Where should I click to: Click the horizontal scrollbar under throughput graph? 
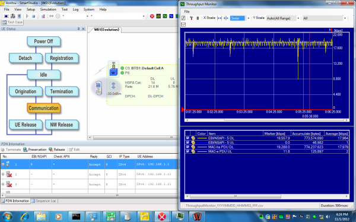coord(266,120)
